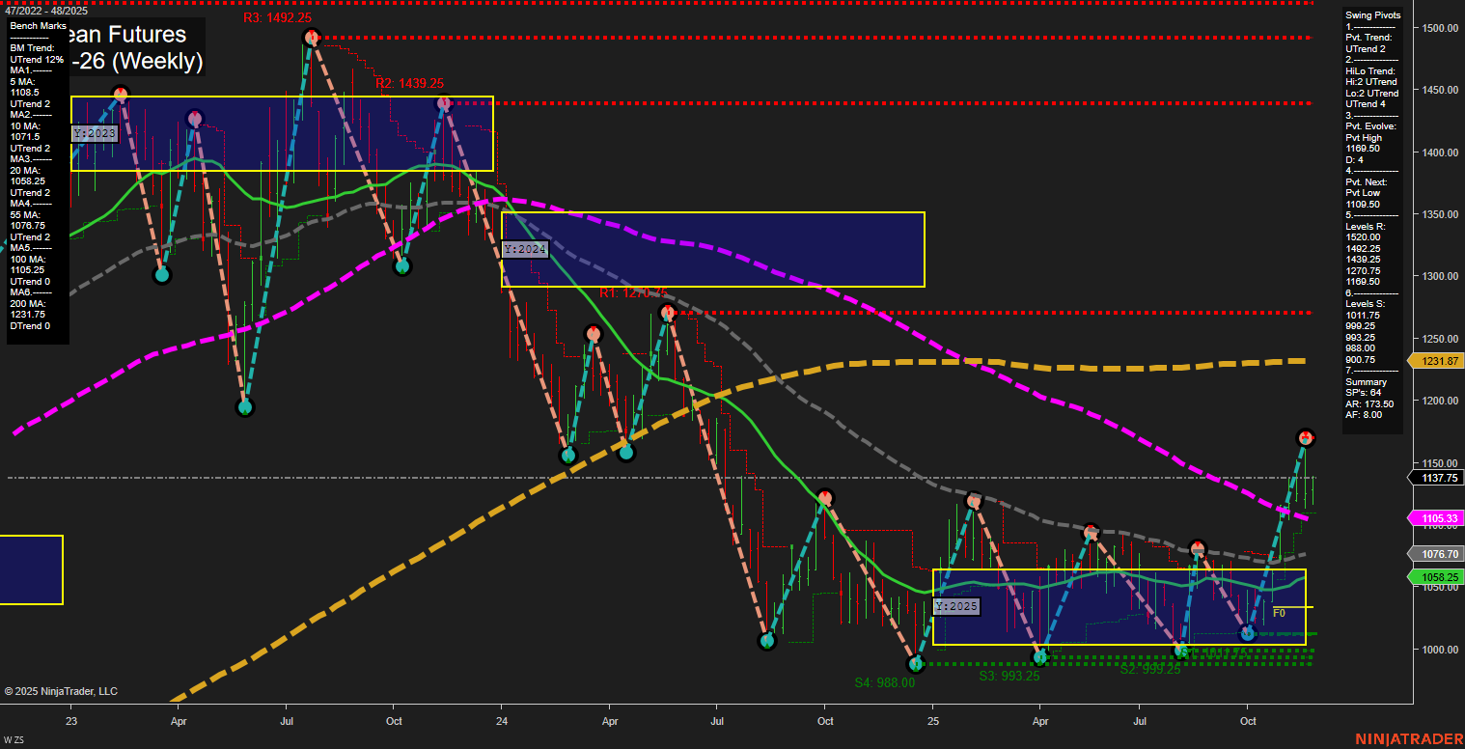This screenshot has height=749, width=1465.
Task: Select the S2: 999.25 support label
Action: tap(1150, 669)
